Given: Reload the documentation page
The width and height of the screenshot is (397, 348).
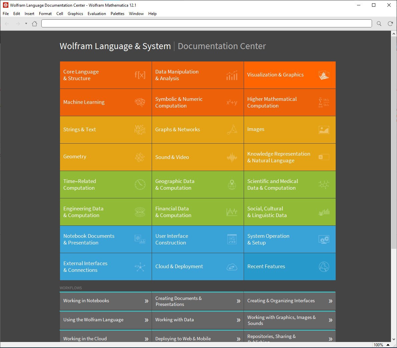Looking at the screenshot, I should pyautogui.click(x=390, y=24).
